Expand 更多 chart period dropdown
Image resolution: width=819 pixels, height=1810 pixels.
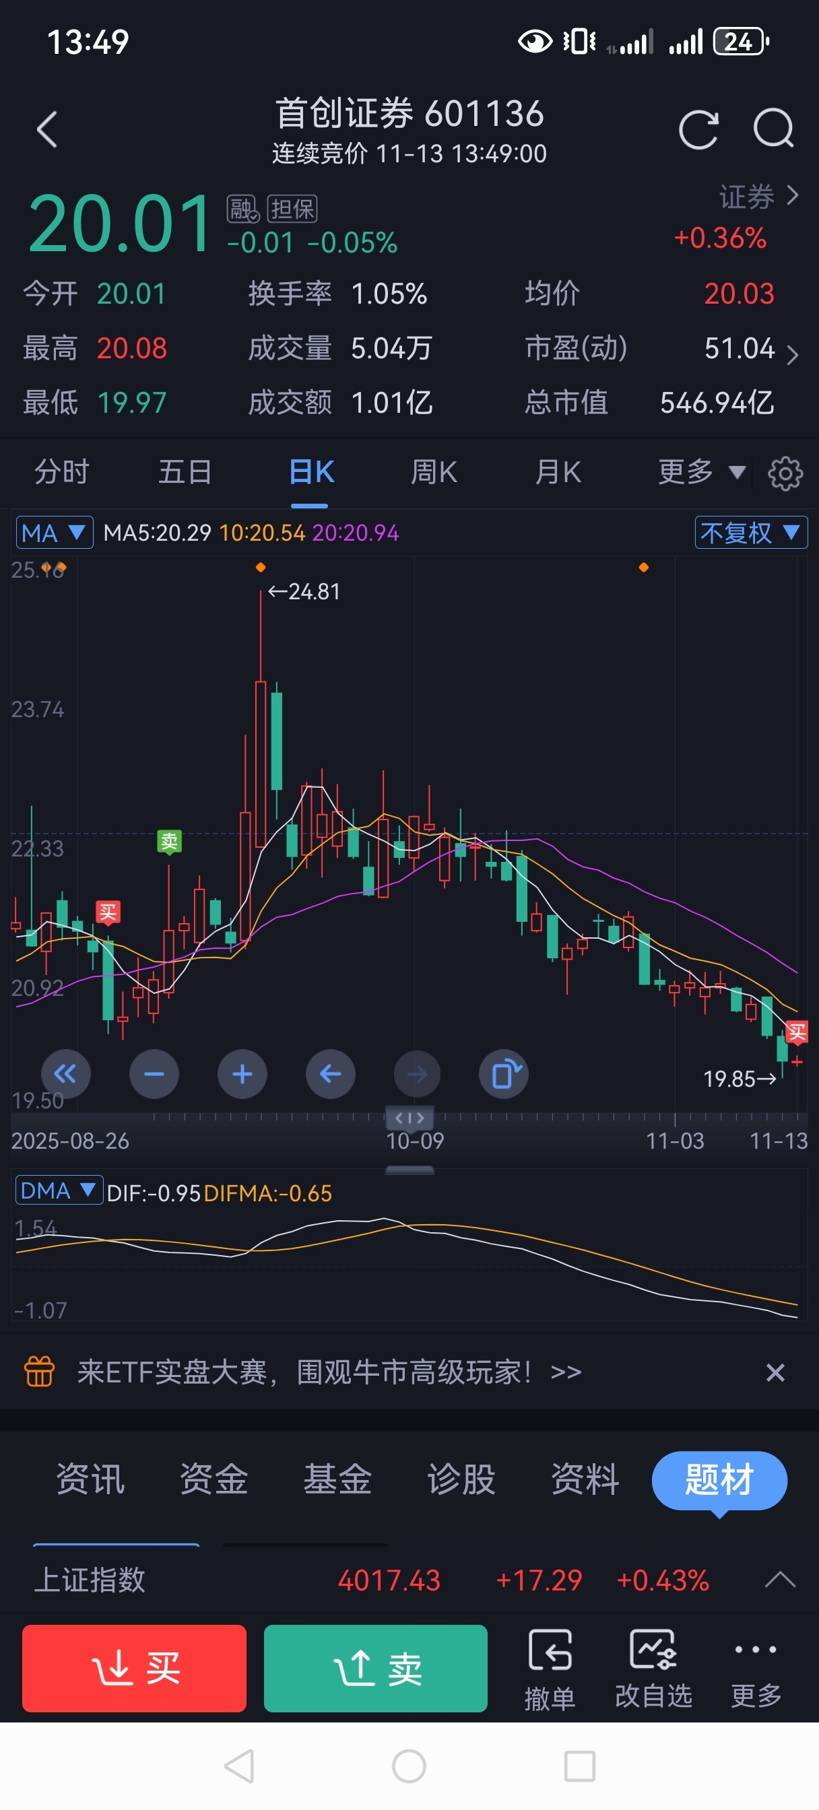(x=701, y=471)
